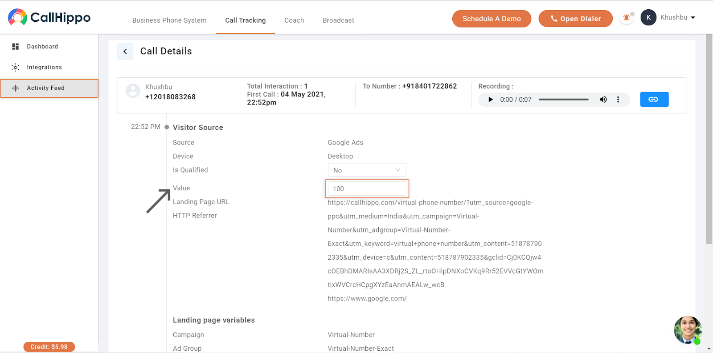Click the page vertical scrollbar
This screenshot has width=713, height=353.
[709, 139]
